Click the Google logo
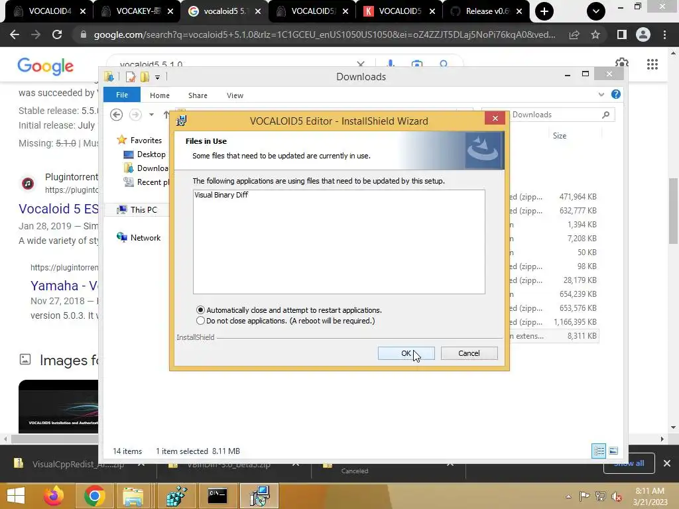Image resolution: width=679 pixels, height=509 pixels. (x=46, y=66)
